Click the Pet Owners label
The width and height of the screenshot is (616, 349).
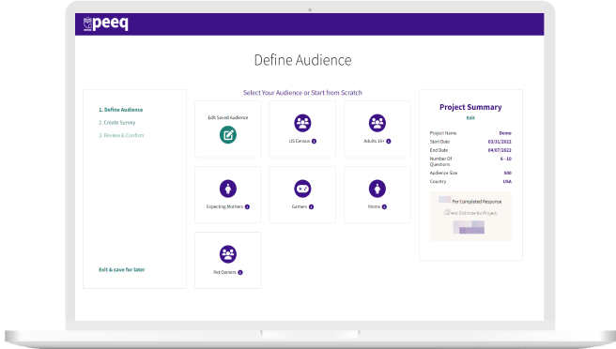pos(224,272)
